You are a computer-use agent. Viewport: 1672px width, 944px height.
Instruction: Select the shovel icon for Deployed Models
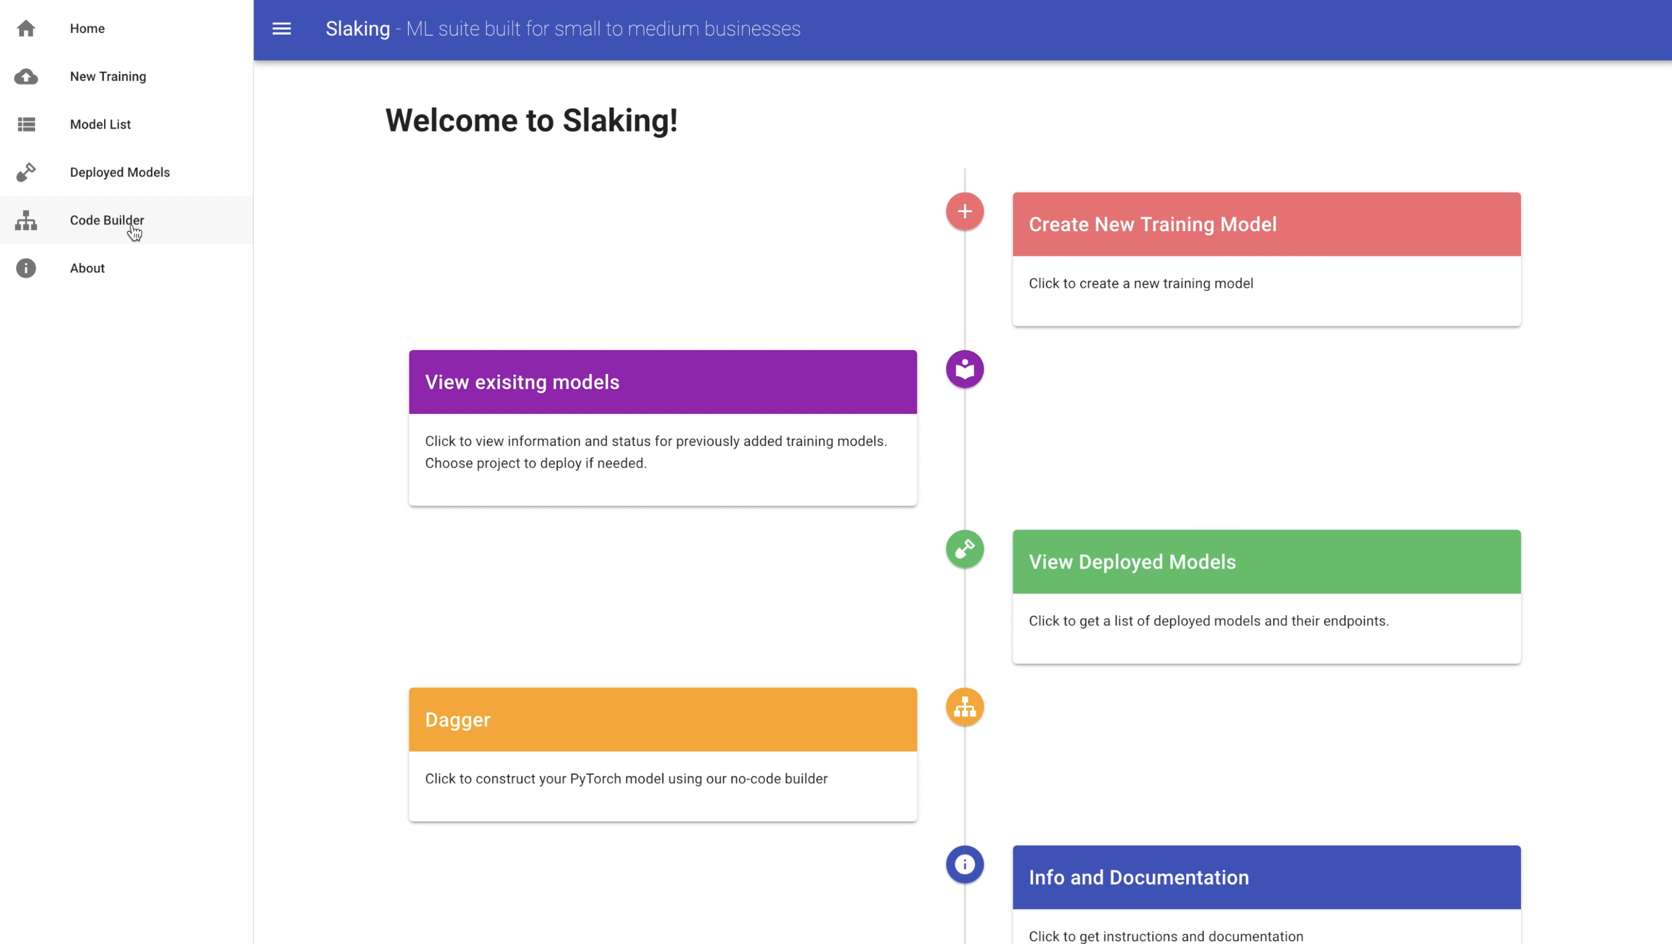pos(26,172)
